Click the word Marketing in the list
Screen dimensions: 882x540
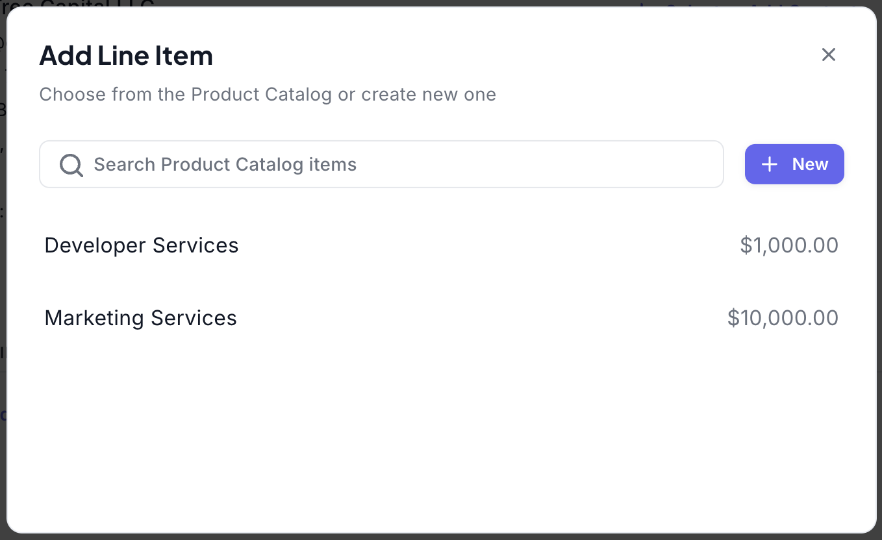coord(94,318)
